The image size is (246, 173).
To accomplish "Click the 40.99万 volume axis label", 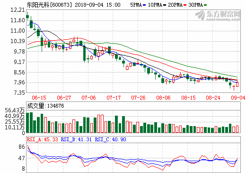I will pyautogui.click(x=15, y=116).
